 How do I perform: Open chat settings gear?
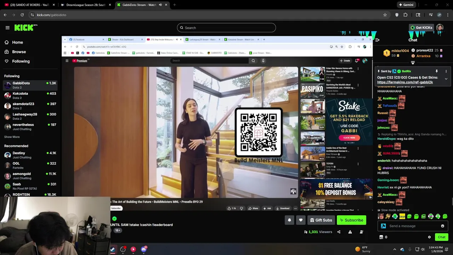point(429,237)
